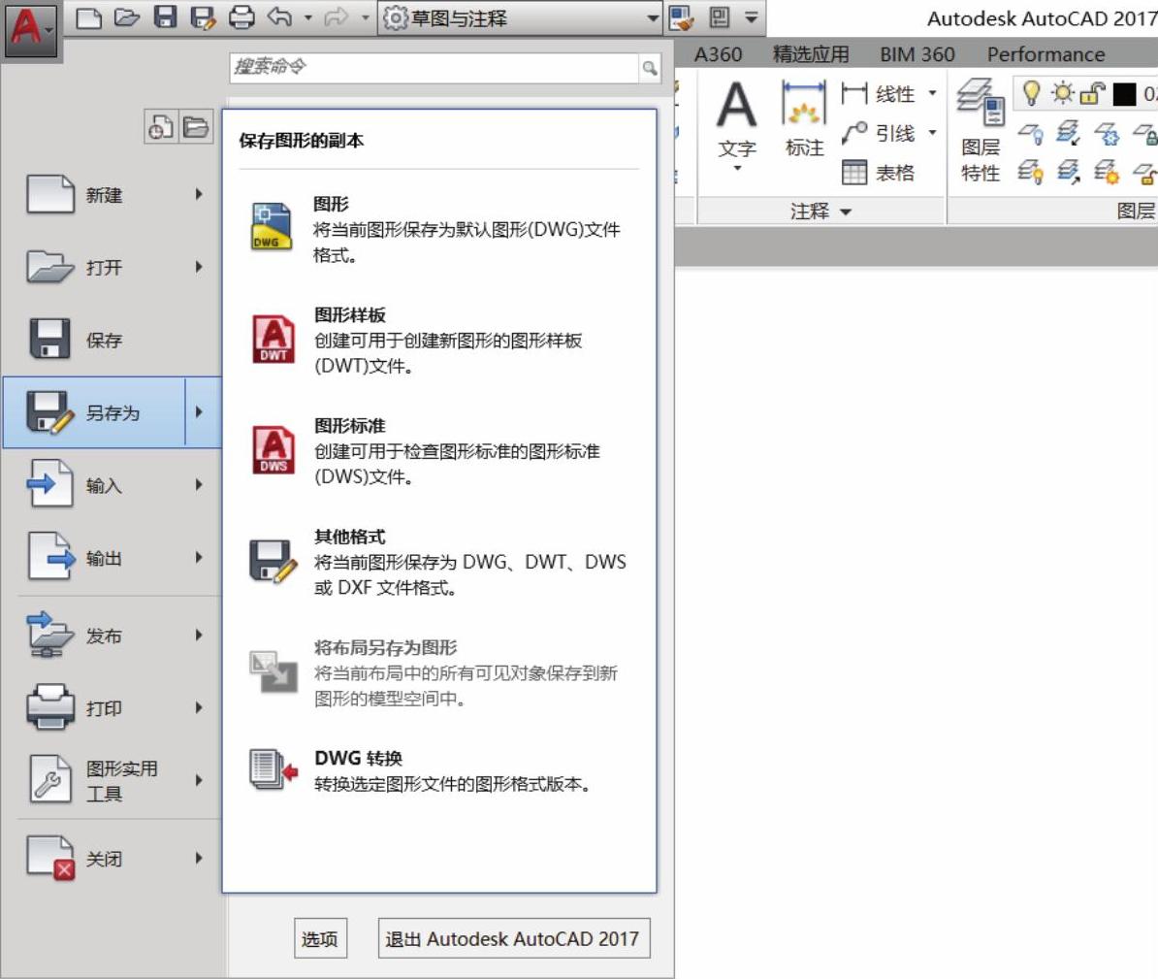The height and width of the screenshot is (979, 1158).
Task: Open the 新建 (New) menu item
Action: tap(113, 195)
